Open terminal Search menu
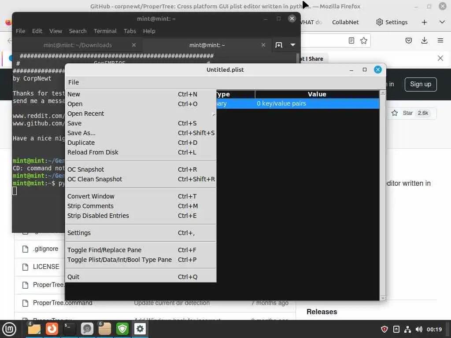The height and width of the screenshot is (338, 451). click(78, 31)
